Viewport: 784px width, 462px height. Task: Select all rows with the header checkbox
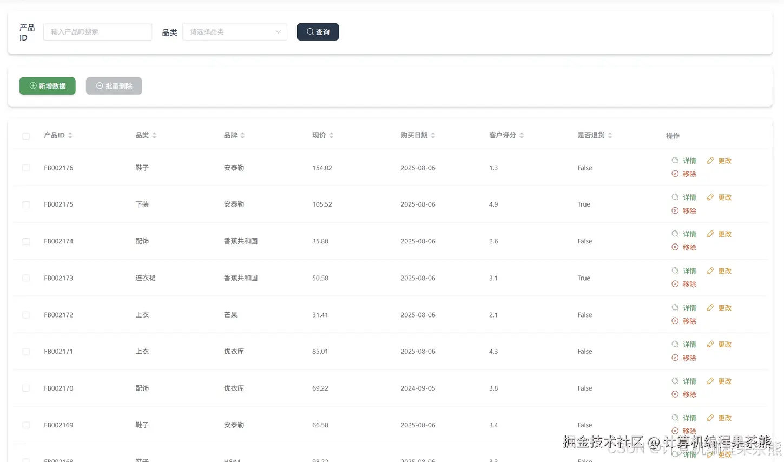point(26,136)
